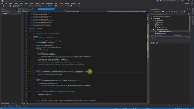Open the Build menu
Image resolution: width=194 pixels, height=109 pixels.
21,3
